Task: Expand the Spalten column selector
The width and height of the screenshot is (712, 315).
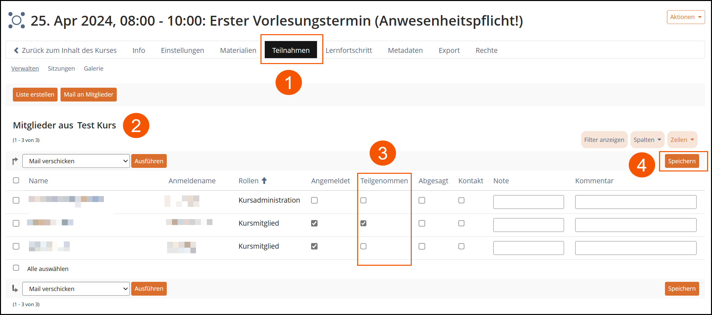Action: tap(647, 140)
